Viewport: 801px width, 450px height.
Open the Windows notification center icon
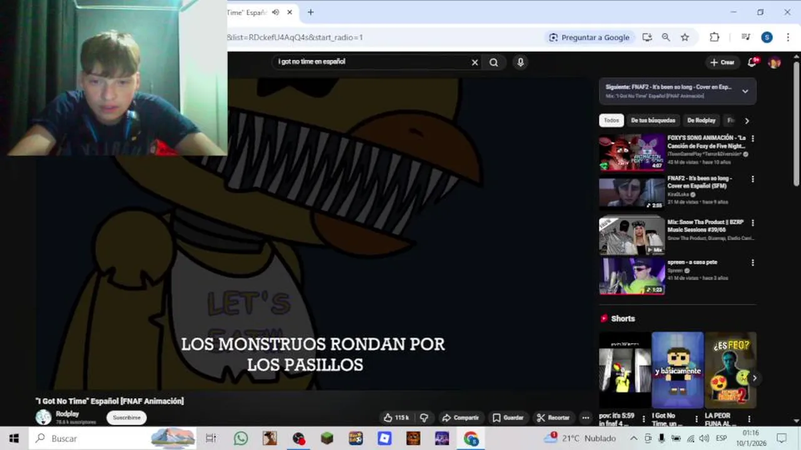[782, 438]
